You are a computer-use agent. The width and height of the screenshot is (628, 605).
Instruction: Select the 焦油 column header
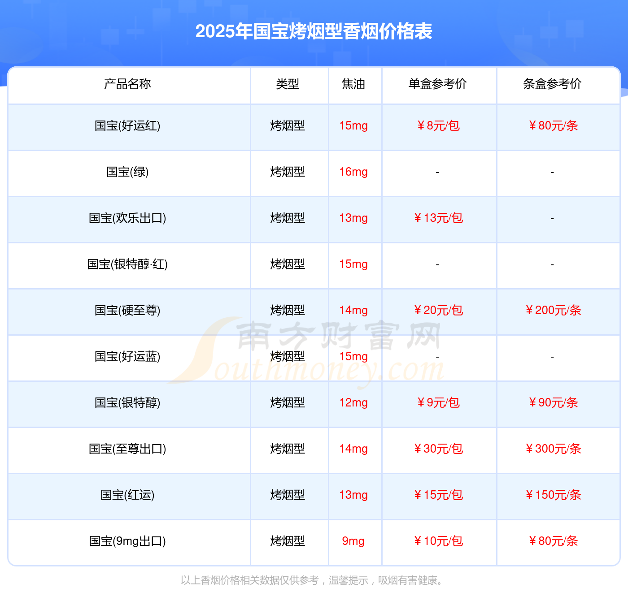(353, 84)
